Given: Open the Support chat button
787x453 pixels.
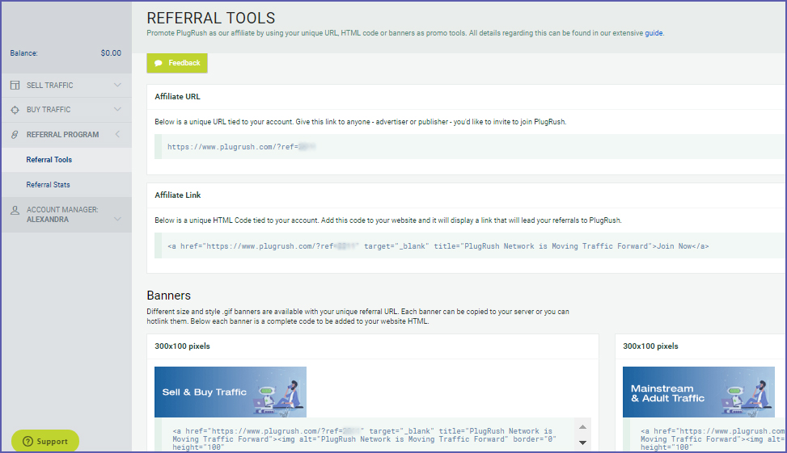Looking at the screenshot, I should pos(45,441).
